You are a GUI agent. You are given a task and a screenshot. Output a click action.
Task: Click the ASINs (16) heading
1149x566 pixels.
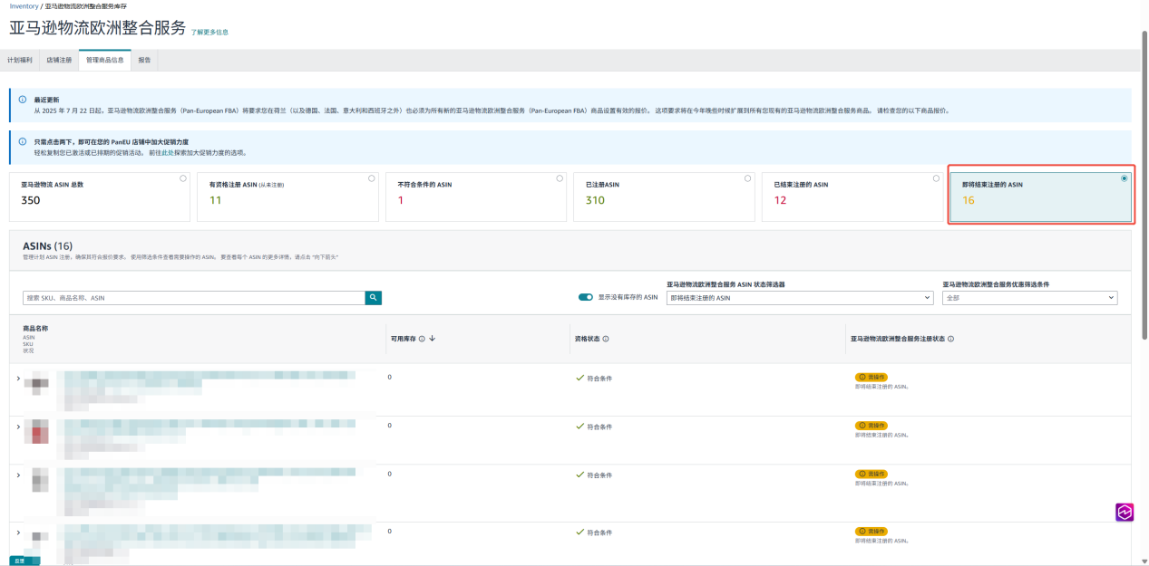tap(47, 246)
